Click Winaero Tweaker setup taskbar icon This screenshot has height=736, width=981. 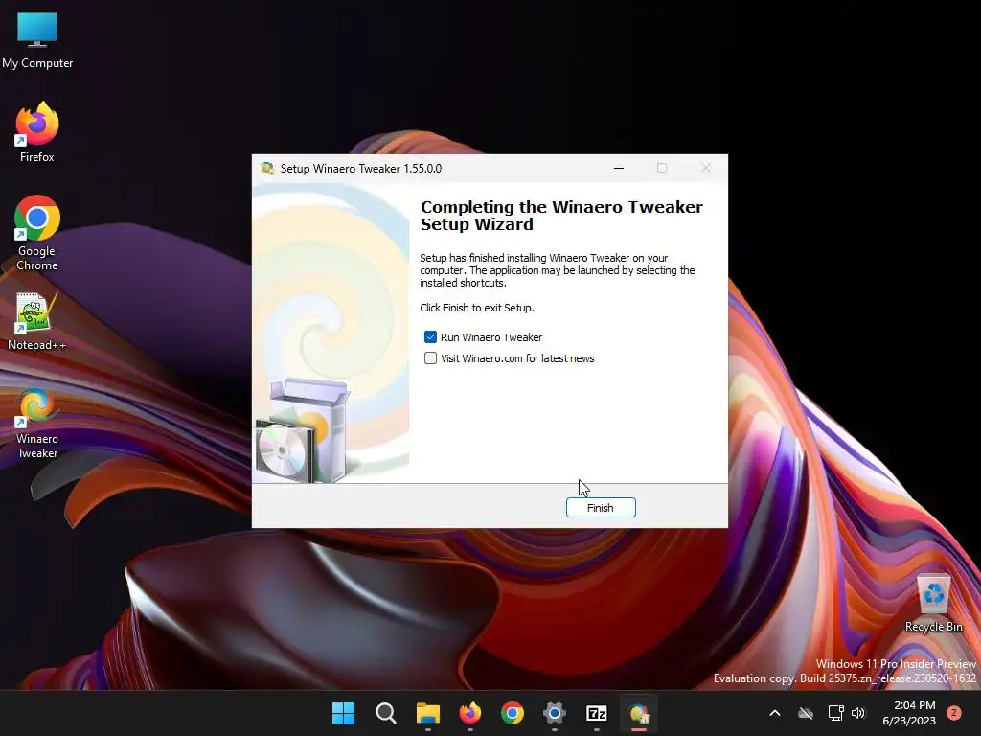pyautogui.click(x=639, y=713)
